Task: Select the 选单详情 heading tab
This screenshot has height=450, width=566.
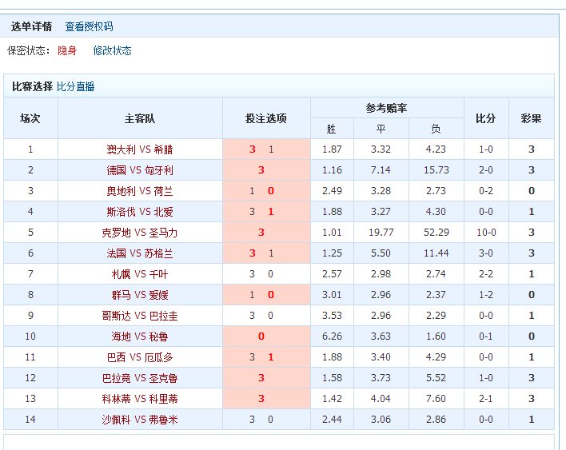Action: click(32, 26)
